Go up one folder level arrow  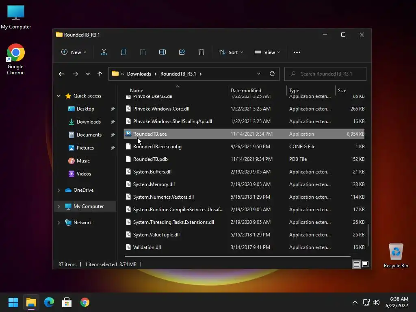(100, 74)
